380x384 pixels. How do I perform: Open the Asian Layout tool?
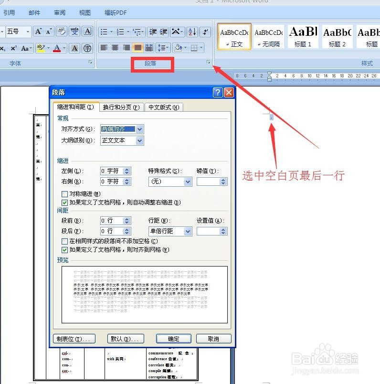(176, 32)
